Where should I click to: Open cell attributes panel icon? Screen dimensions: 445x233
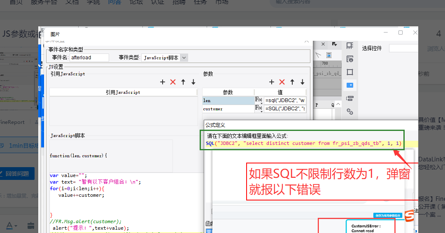350,46
